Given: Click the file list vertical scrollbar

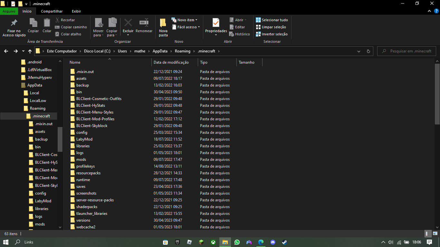Looking at the screenshot, I should [437, 94].
